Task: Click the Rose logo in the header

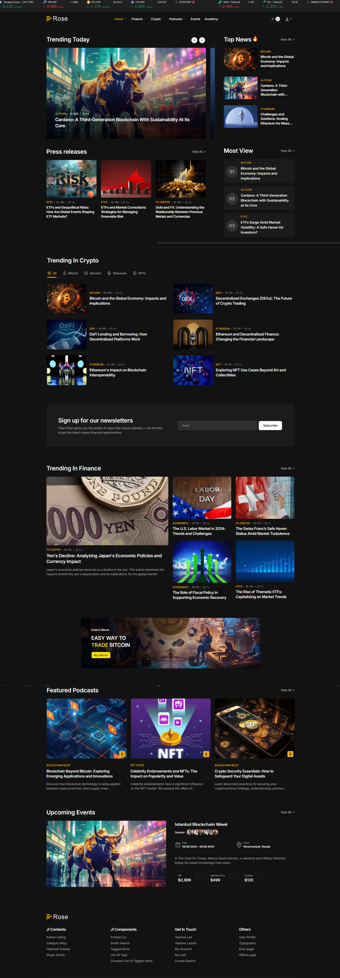Action: click(x=57, y=19)
